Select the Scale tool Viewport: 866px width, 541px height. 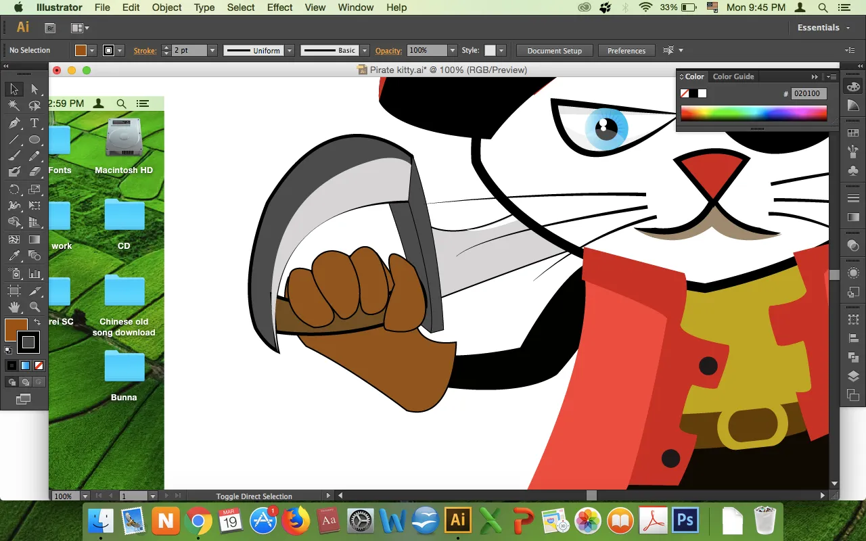[x=35, y=189]
